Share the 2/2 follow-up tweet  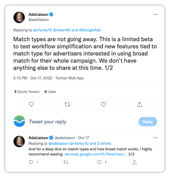pyautogui.click(x=135, y=162)
